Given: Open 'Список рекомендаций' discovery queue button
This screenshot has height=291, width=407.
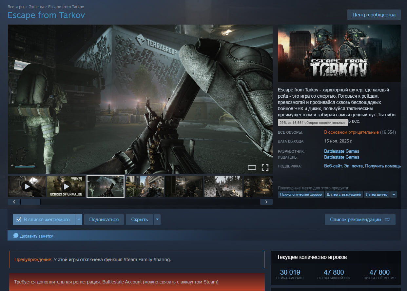Looking at the screenshot, I should coord(360,220).
